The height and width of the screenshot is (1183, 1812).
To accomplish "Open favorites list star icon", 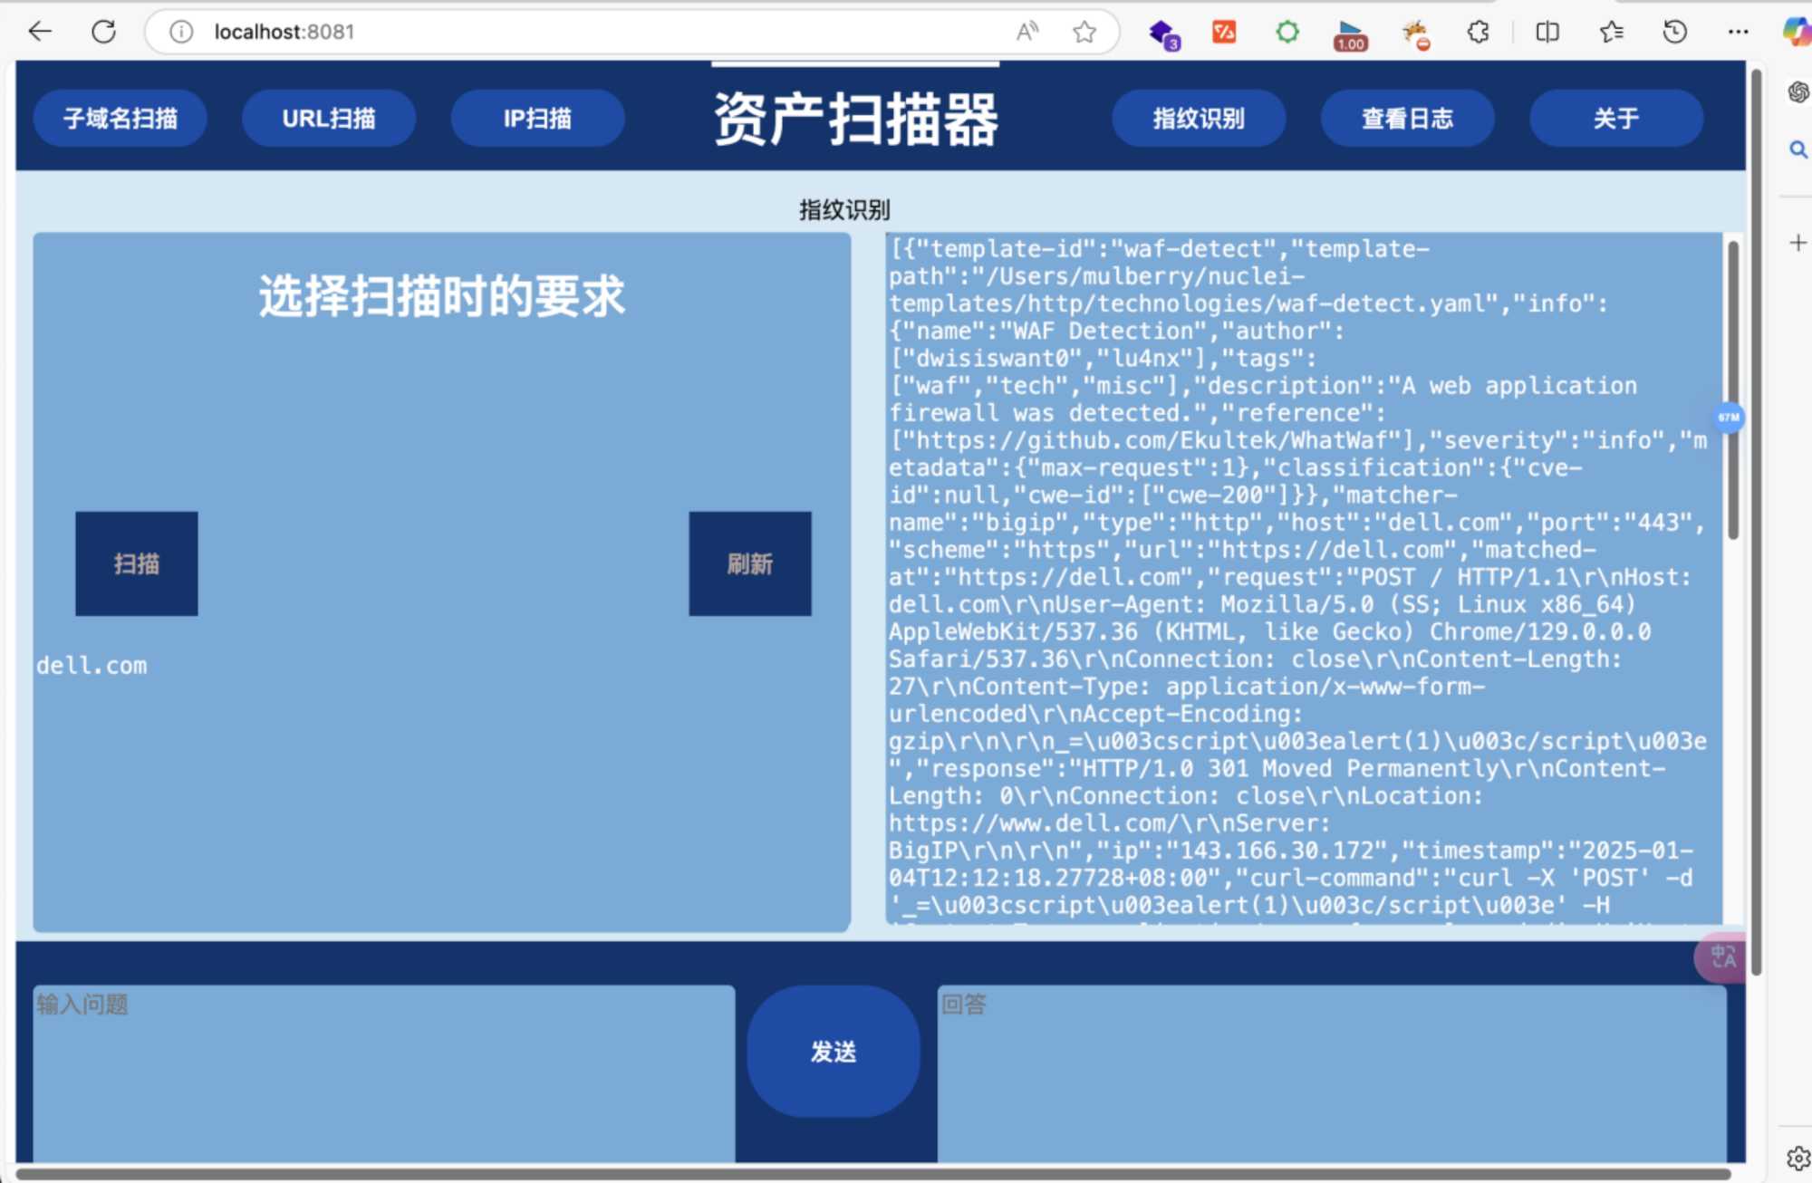I will pos(1611,32).
